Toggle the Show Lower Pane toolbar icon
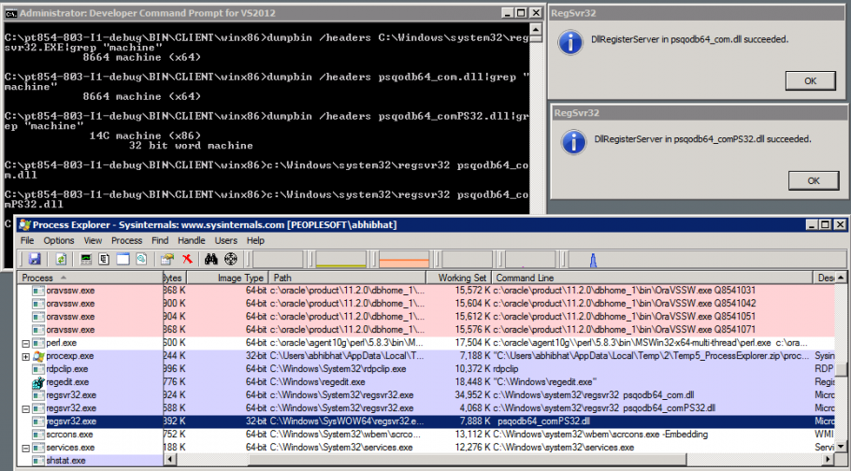 point(123,259)
